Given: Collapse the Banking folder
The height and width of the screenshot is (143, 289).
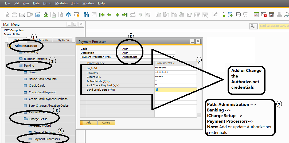Looking at the screenshot, I should click(x=21, y=65).
